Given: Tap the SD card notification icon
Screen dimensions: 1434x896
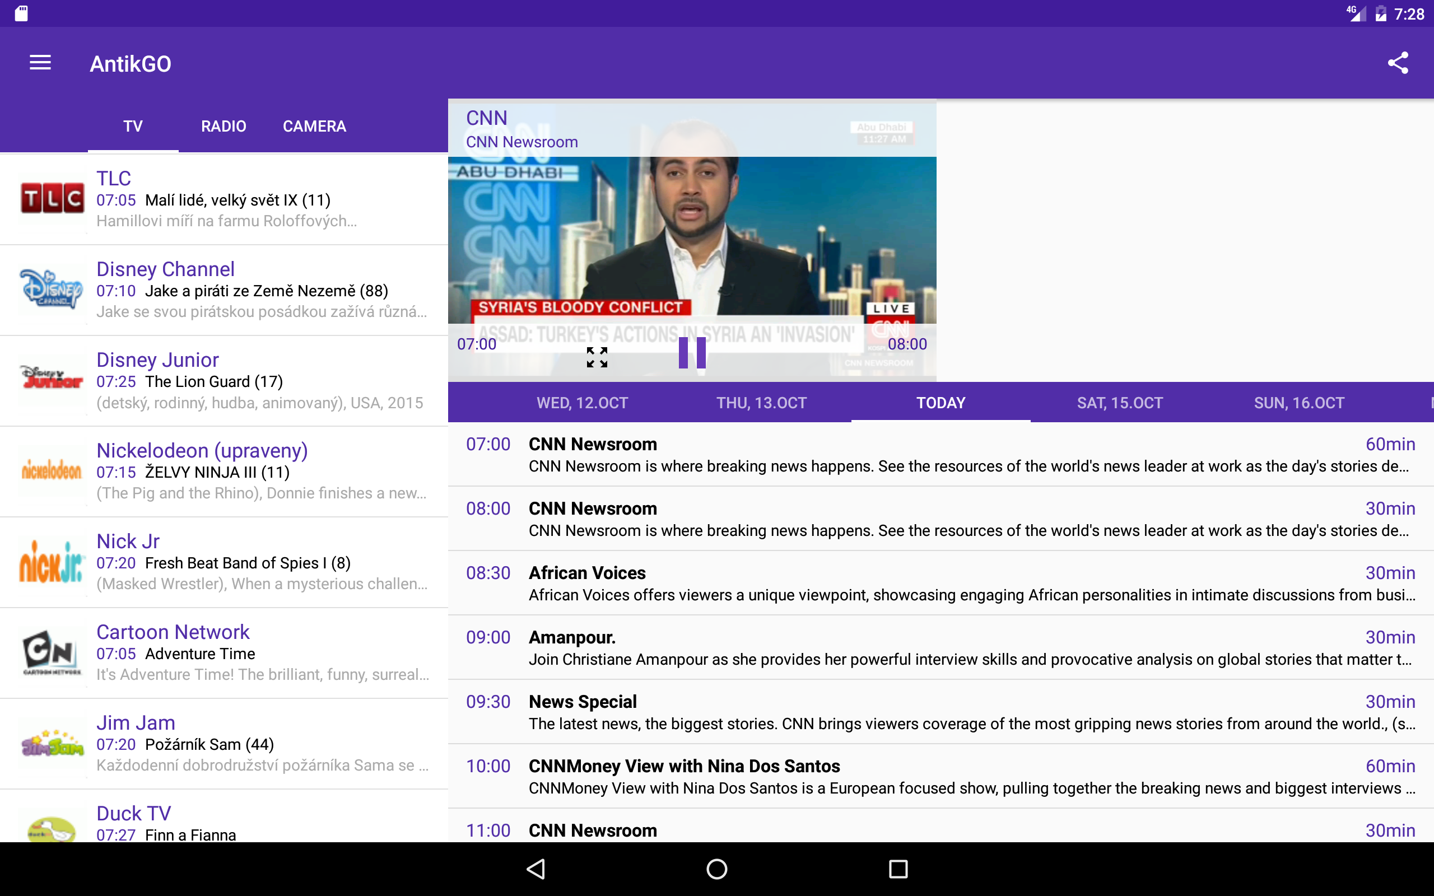Looking at the screenshot, I should [21, 13].
